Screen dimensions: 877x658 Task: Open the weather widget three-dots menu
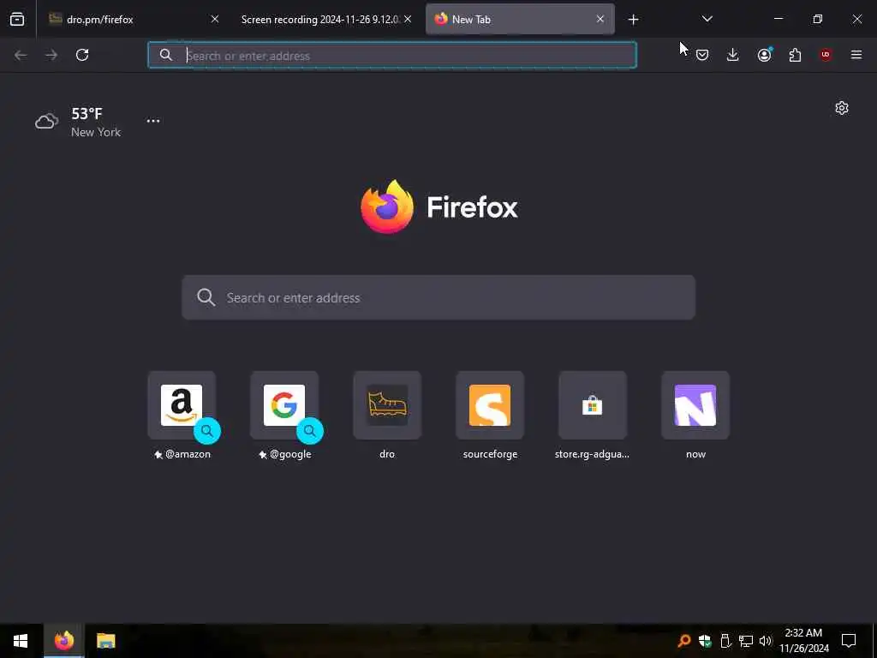153,121
